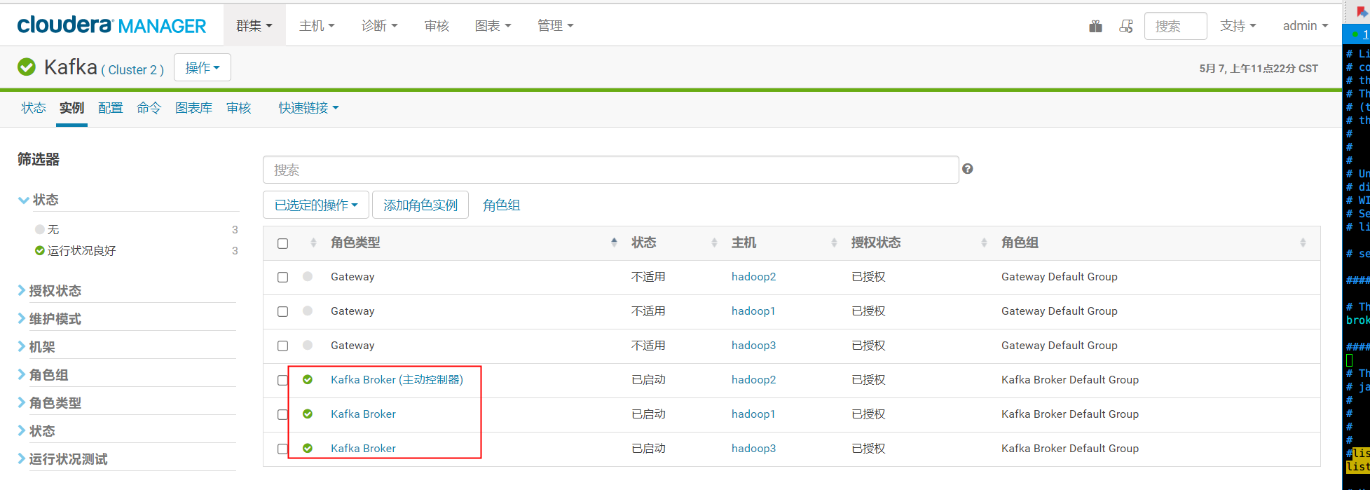Open the 角色组 link beside add button
This screenshot has width=1370, height=490.
(502, 205)
